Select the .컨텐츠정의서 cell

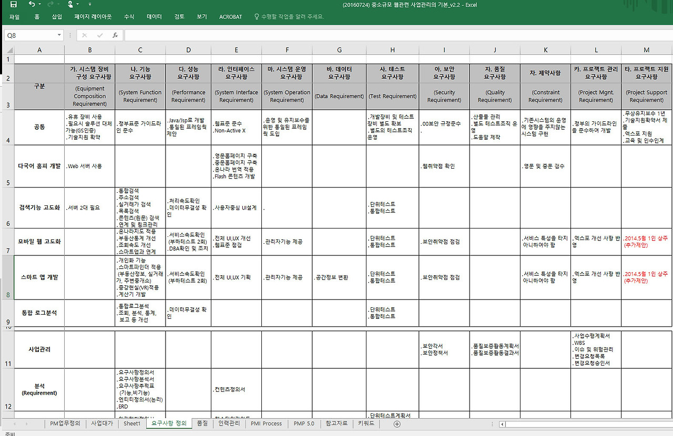236,389
